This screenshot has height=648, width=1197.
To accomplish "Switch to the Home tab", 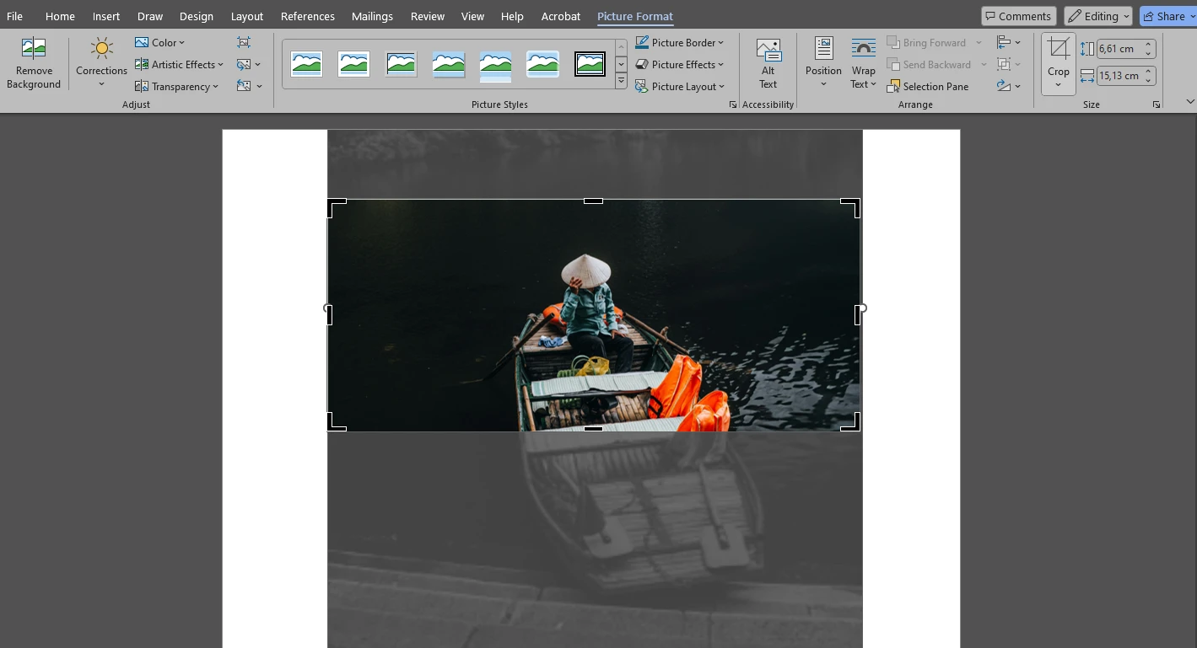I will pyautogui.click(x=60, y=16).
